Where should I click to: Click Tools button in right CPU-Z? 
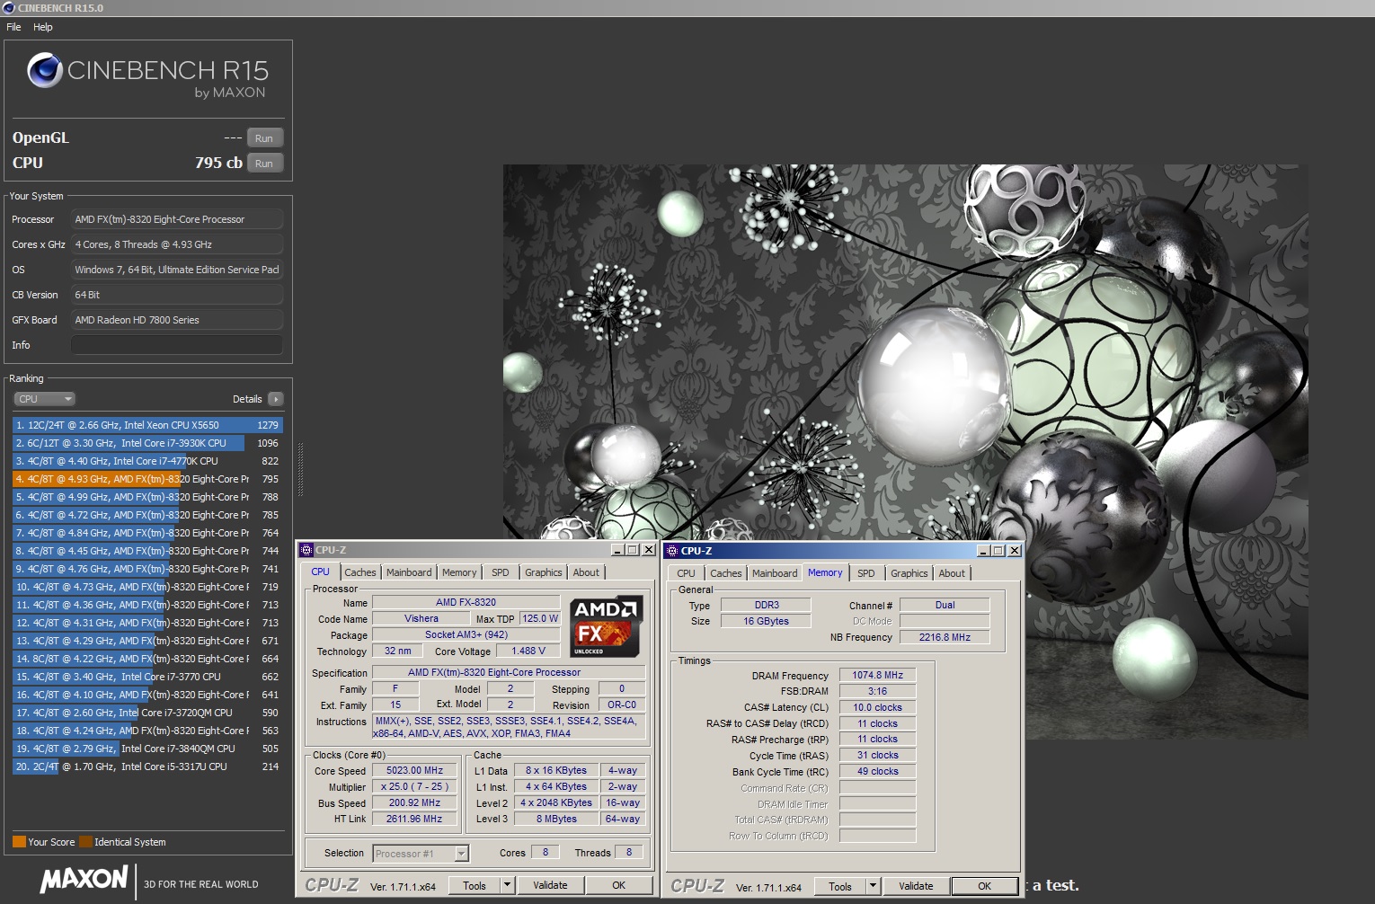coord(840,886)
